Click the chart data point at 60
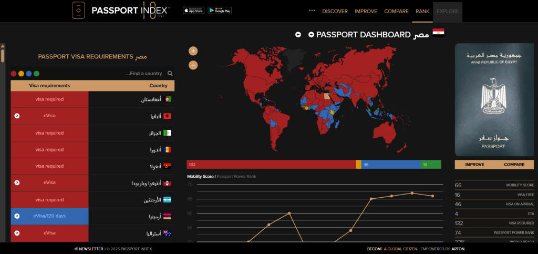The width and height of the screenshot is (538, 254). [x=289, y=213]
